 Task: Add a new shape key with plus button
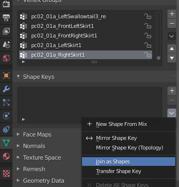tap(172, 91)
